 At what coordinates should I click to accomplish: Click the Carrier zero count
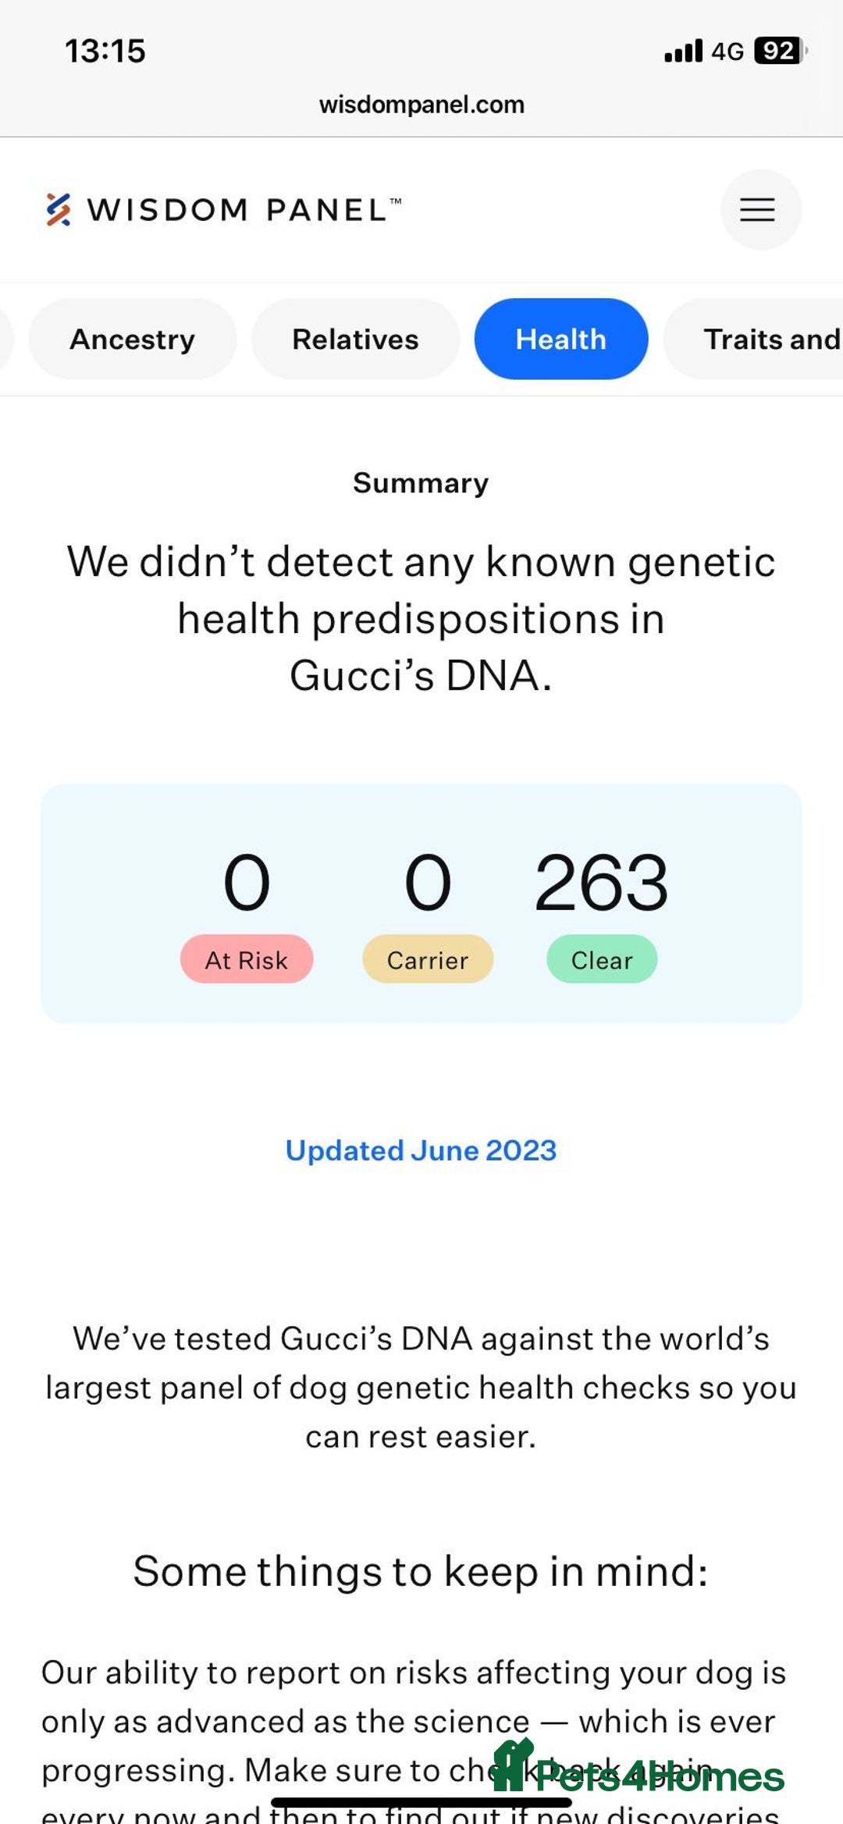tap(428, 883)
